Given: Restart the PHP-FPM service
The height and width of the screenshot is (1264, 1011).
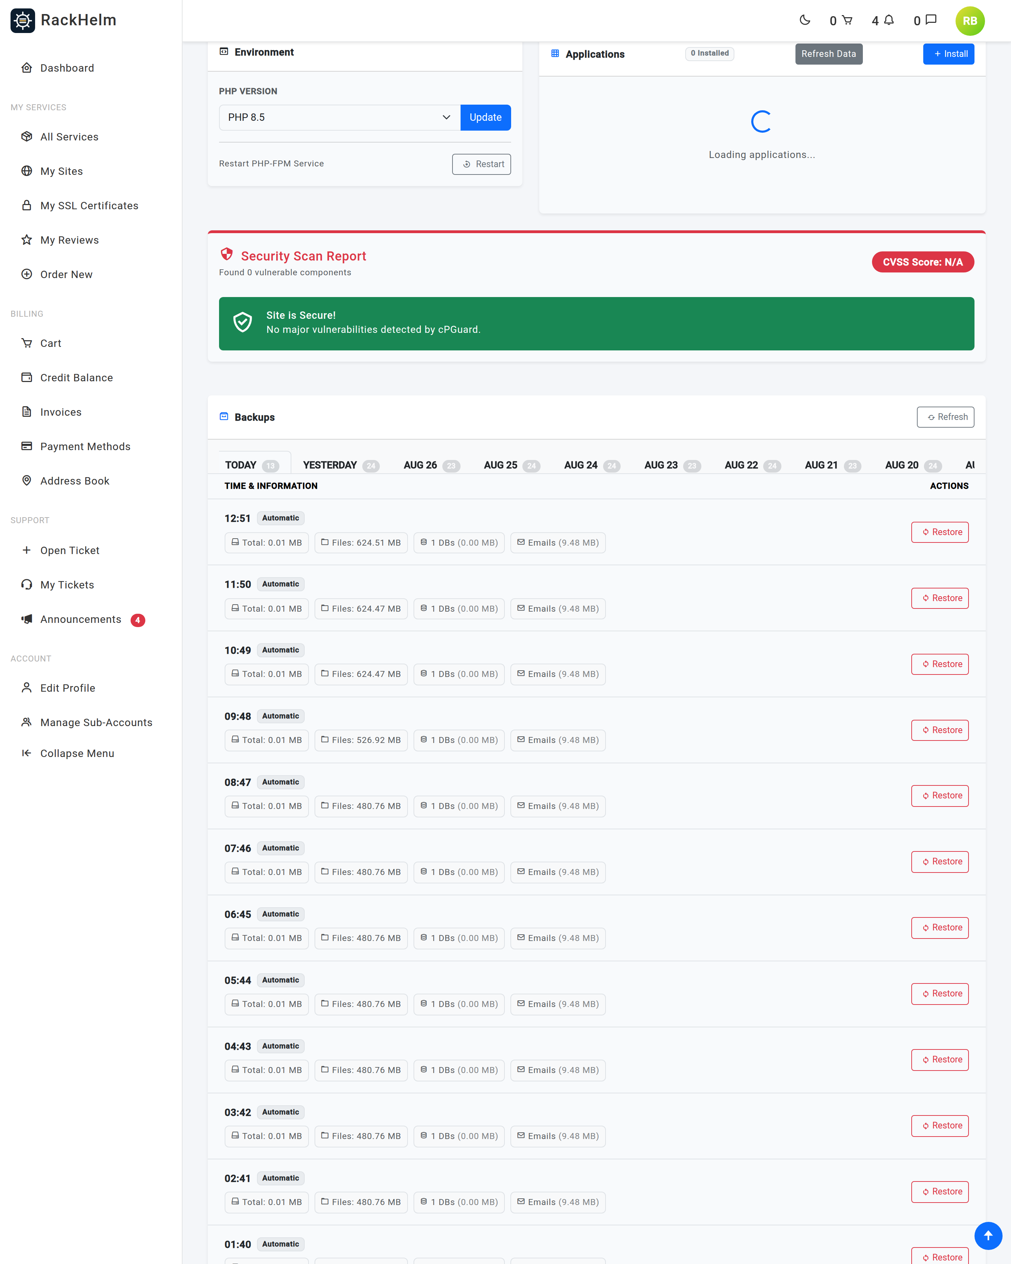Looking at the screenshot, I should coord(481,164).
